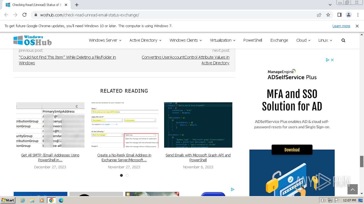Screen dimensions: 364x204
Task: Click the Chrome taskbar icon
Action: point(51,200)
